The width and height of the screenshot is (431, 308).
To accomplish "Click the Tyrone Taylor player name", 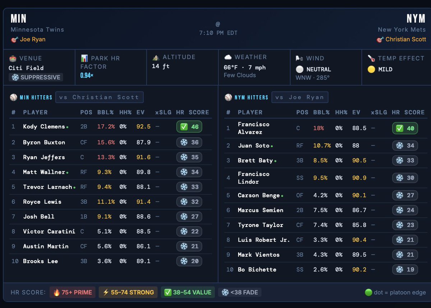I will [x=260, y=225].
